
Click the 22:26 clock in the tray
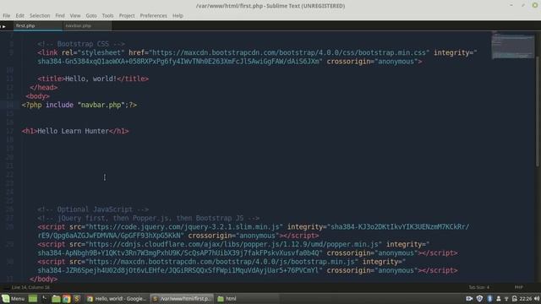[526, 298]
